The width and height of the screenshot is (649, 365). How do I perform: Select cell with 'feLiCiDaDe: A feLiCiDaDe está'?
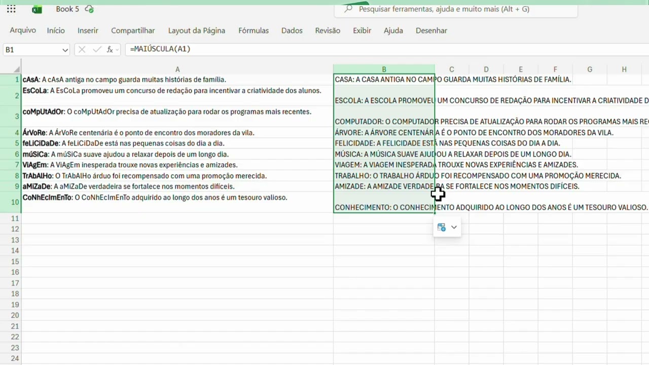177,143
